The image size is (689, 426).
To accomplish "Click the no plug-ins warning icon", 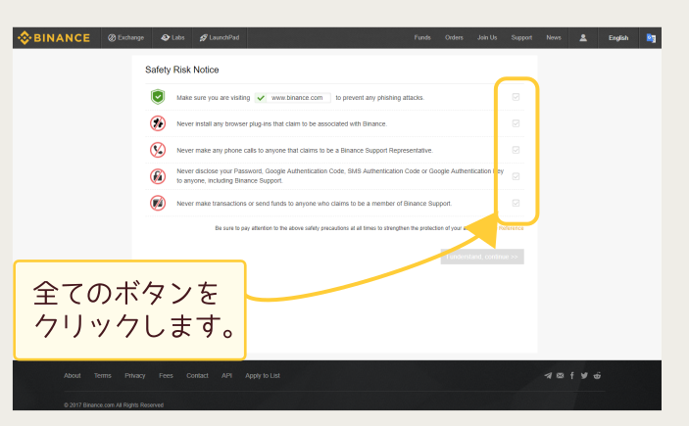I will click(158, 123).
